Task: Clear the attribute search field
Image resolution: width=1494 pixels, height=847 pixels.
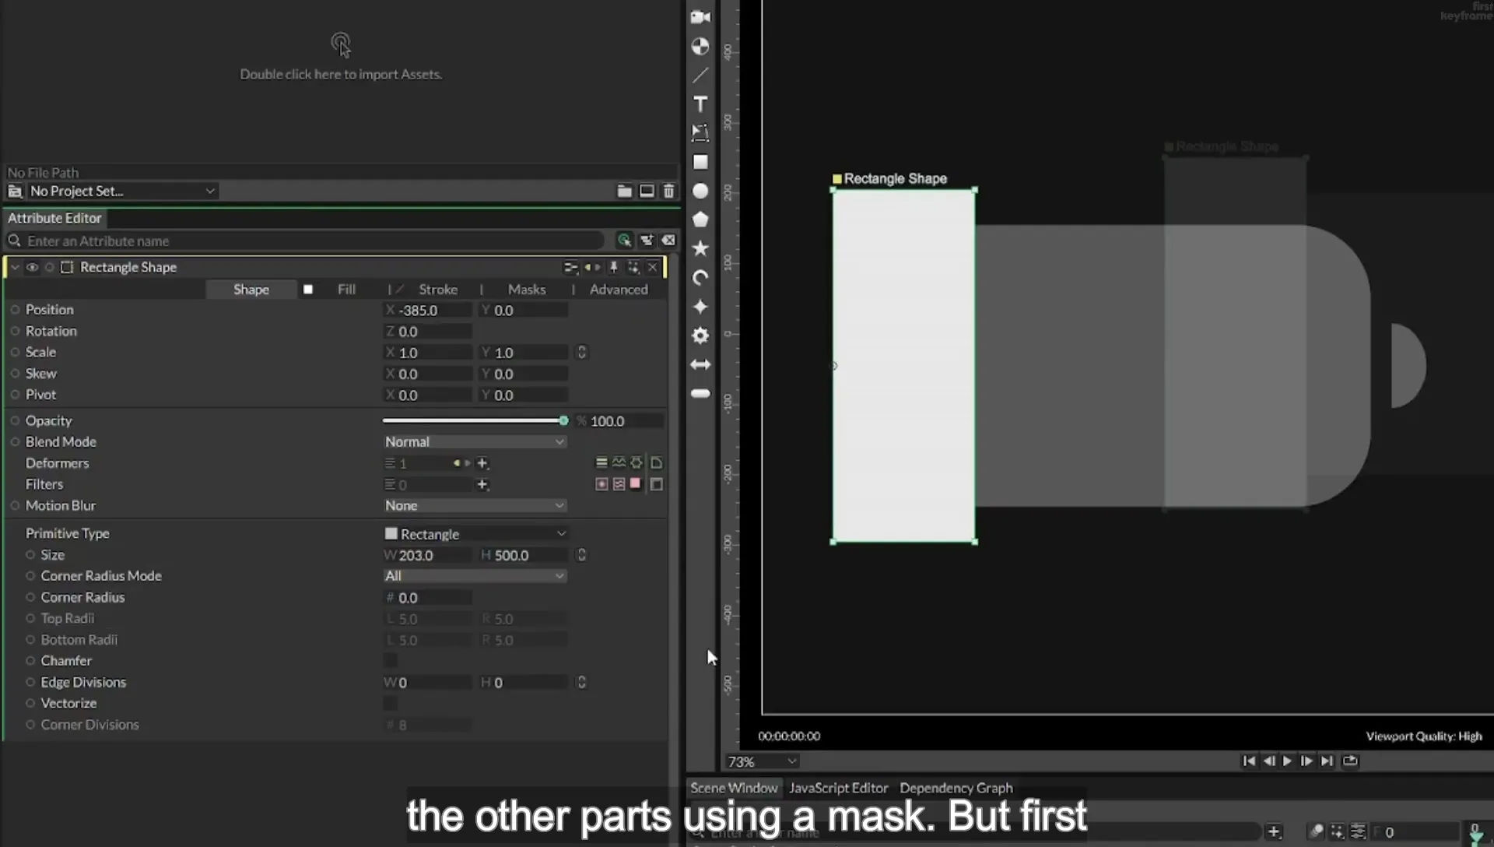Action: tap(668, 241)
